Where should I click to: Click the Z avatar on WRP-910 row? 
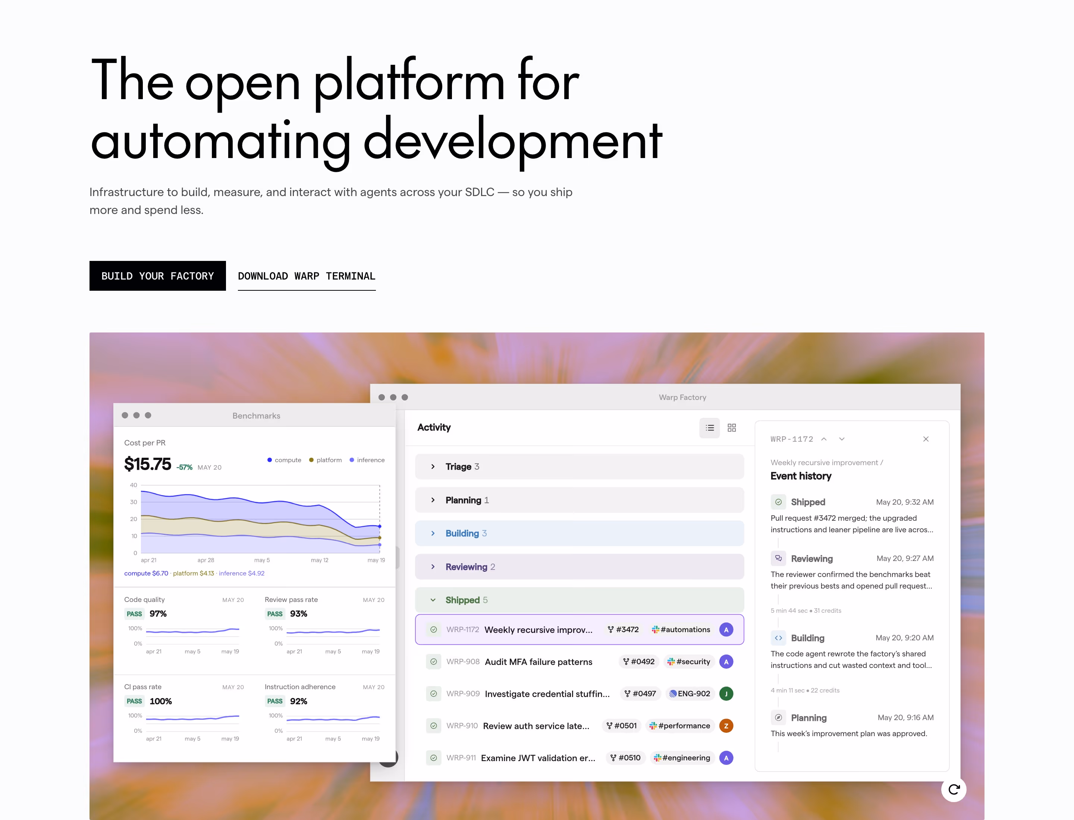click(x=726, y=725)
